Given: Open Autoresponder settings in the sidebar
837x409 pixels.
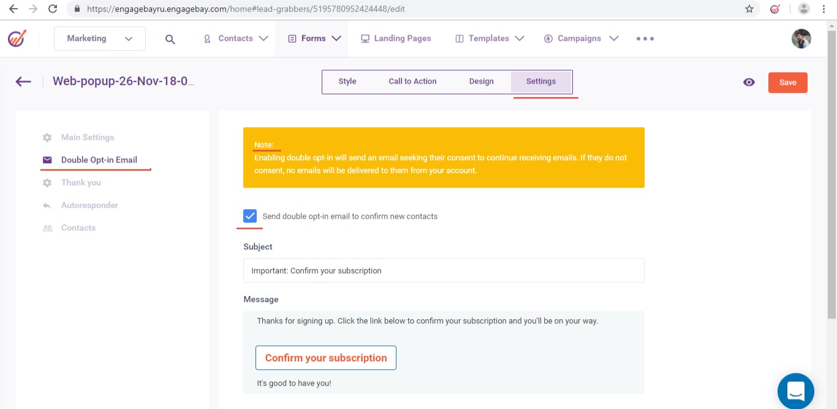Looking at the screenshot, I should [x=89, y=205].
